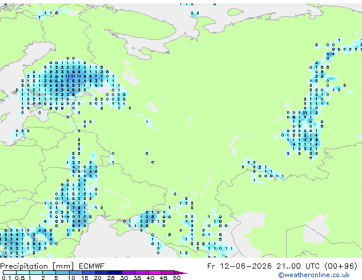The image size is (362, 280).
Task: Click the '(00+96)' forecast offset text
Action: (x=341, y=266)
